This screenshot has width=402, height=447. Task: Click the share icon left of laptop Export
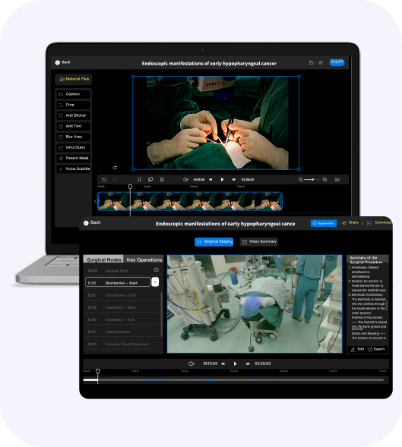click(321, 62)
